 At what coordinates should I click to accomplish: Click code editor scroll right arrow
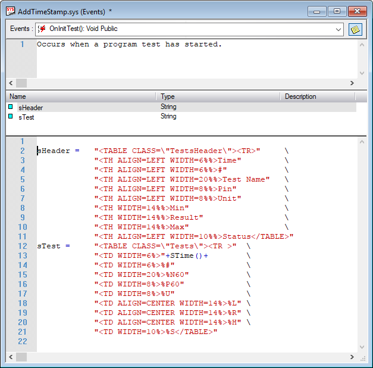(352, 357)
